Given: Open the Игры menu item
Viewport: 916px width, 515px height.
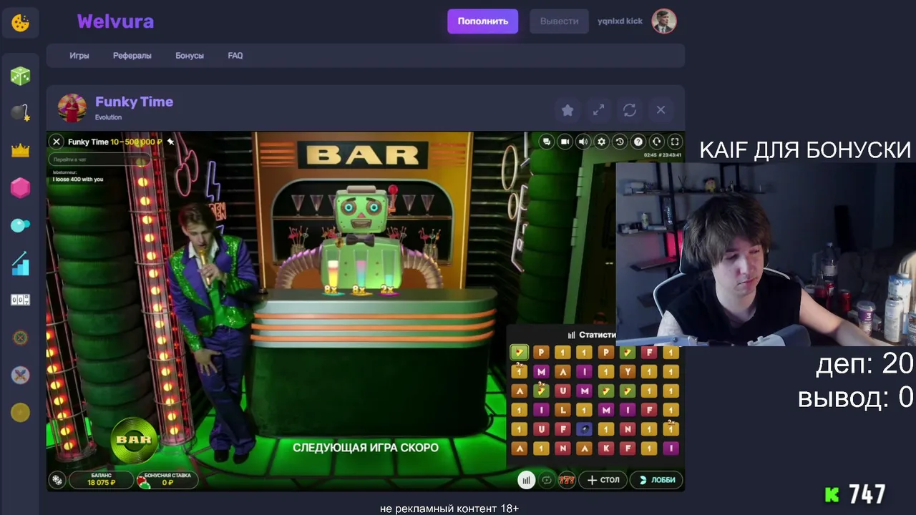Looking at the screenshot, I should point(79,56).
